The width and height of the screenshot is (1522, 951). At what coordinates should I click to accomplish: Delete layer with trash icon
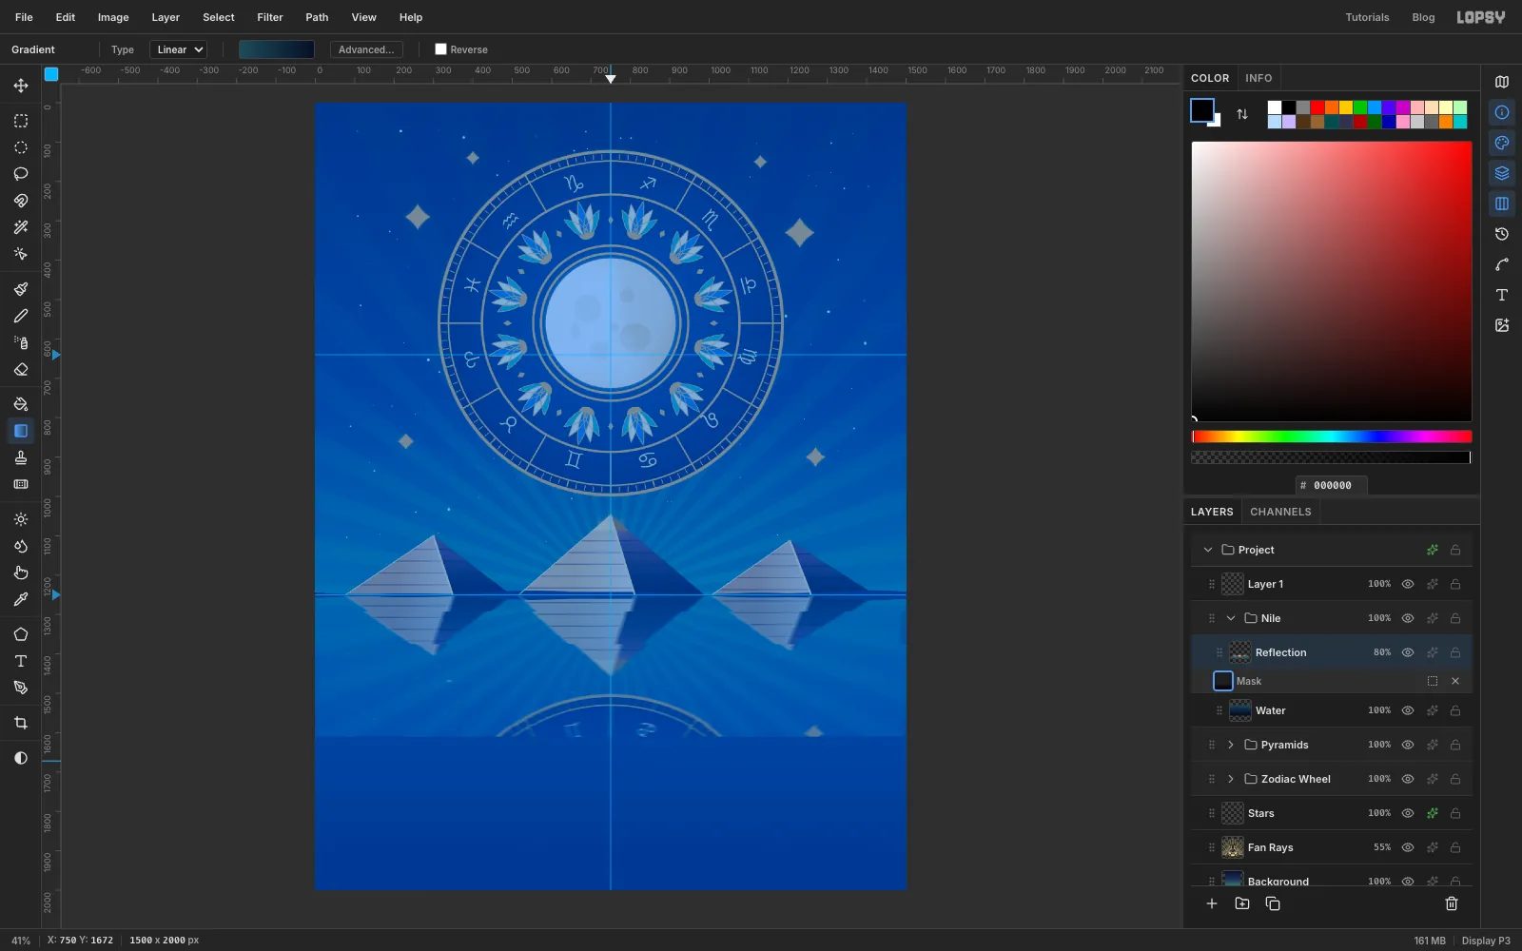pyautogui.click(x=1452, y=903)
